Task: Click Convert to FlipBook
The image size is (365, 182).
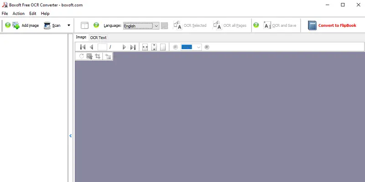Action: coord(332,25)
